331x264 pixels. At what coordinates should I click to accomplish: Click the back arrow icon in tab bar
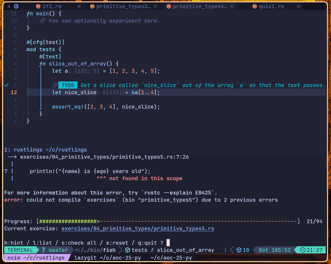point(16,6)
